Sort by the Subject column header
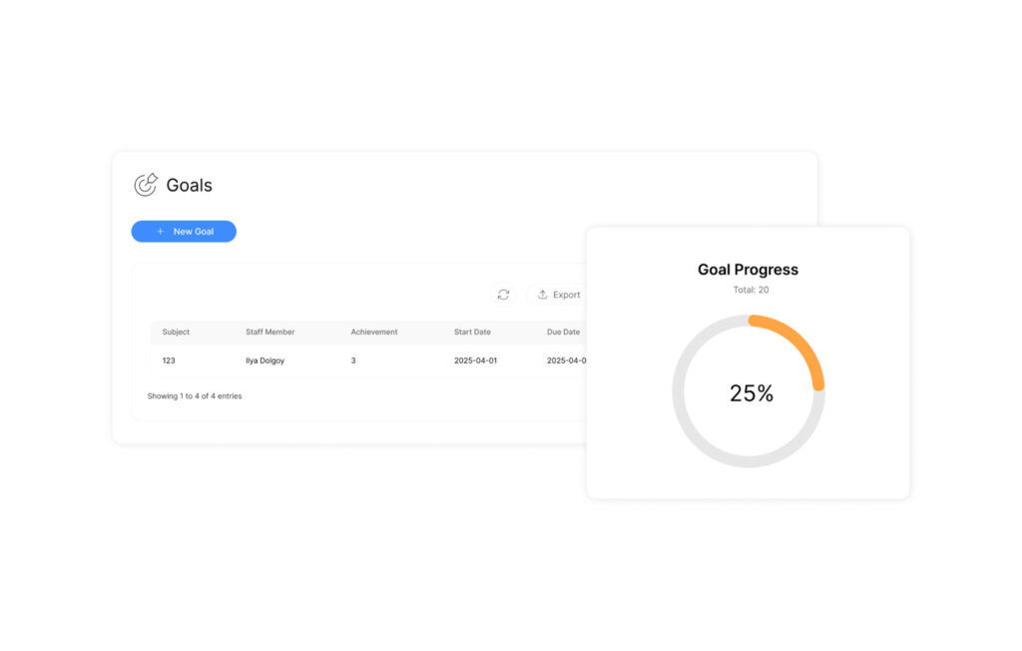 (176, 331)
